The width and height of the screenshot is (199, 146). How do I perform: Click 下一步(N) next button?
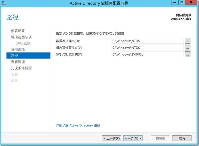point(133,138)
